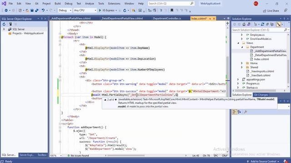Click the Search (Ctrl+Q) box
This screenshot has width=291, height=163.
pyautogui.click(x=171, y=4)
